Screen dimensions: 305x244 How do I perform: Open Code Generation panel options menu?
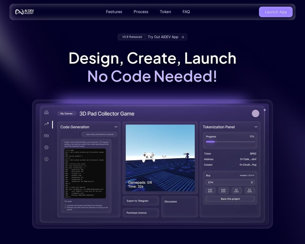tap(116, 127)
